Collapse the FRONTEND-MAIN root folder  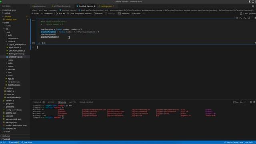click(x=9, y=10)
